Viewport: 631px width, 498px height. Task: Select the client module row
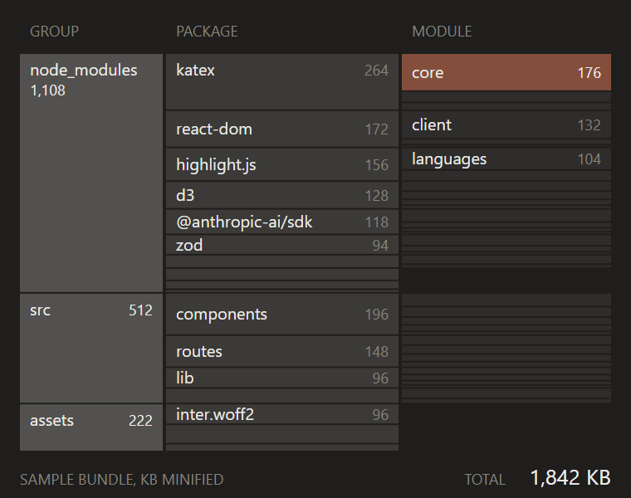pos(506,124)
